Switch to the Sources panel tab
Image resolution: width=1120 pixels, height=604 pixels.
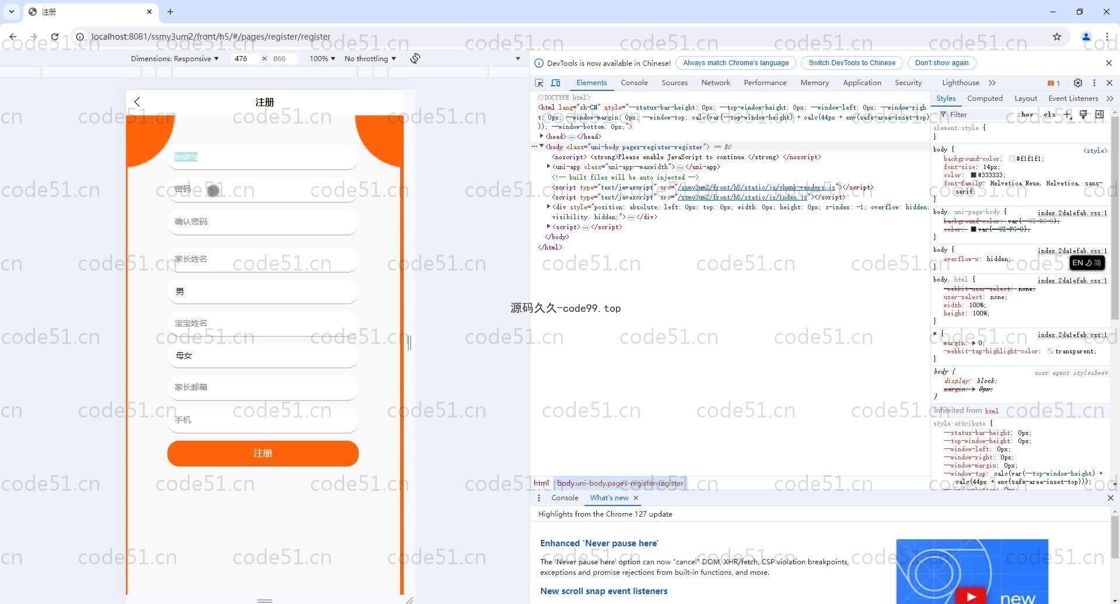point(674,83)
